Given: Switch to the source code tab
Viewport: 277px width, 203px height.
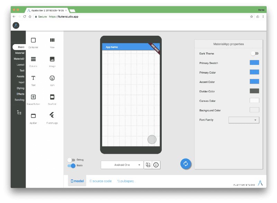Looking at the screenshot, I should point(100,181).
